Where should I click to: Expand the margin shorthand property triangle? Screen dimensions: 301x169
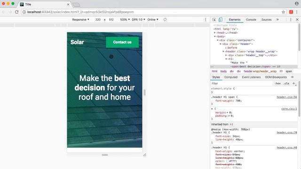click(x=228, y=113)
